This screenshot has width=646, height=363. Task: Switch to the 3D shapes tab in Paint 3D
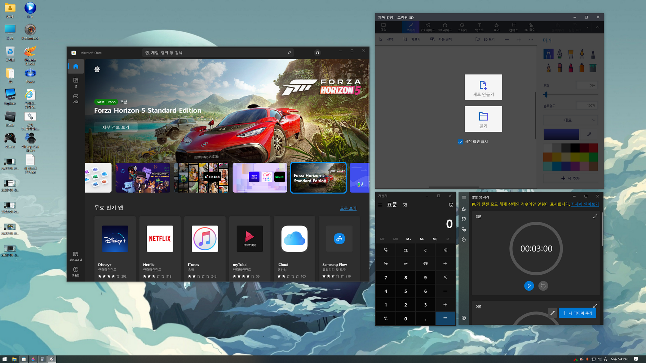coord(445,27)
